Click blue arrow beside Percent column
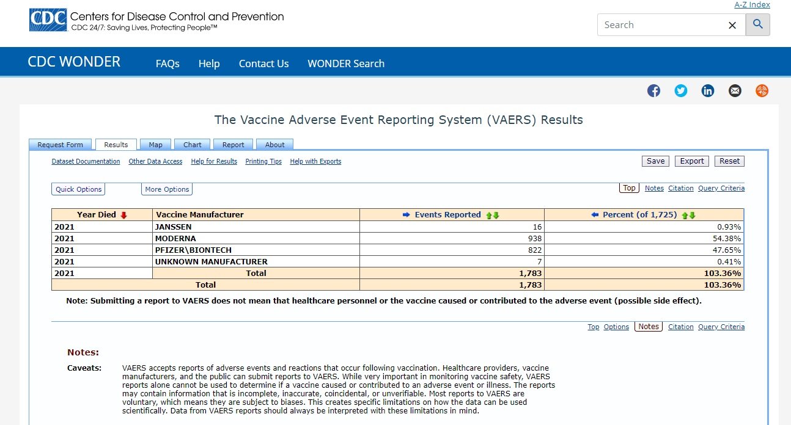Screen dimensions: 791x425 pos(595,215)
